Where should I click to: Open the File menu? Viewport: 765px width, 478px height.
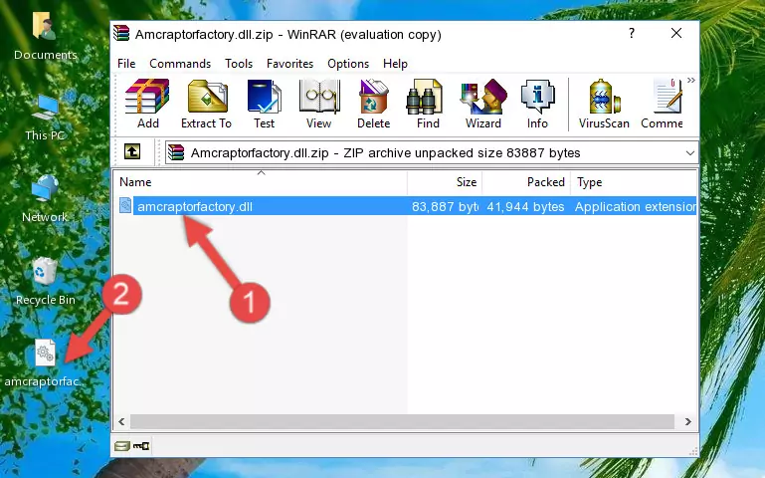(126, 64)
